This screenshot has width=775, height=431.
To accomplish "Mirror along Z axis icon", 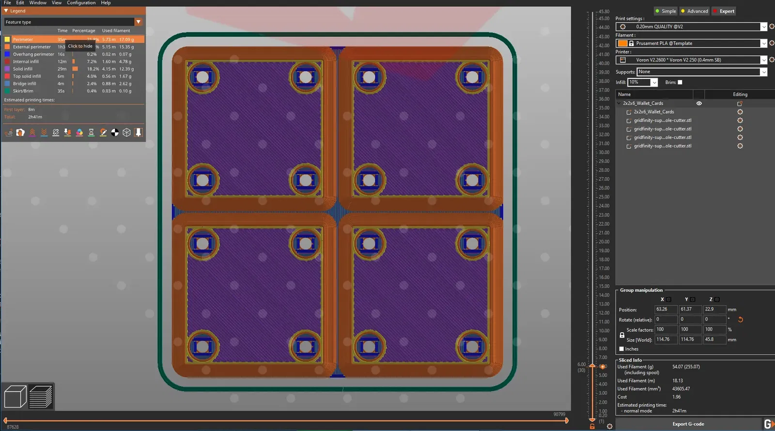I will coord(717,299).
